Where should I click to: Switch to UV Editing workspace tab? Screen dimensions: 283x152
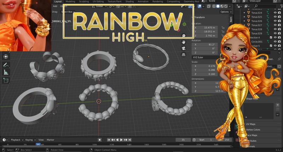pyautogui.click(x=98, y=1)
